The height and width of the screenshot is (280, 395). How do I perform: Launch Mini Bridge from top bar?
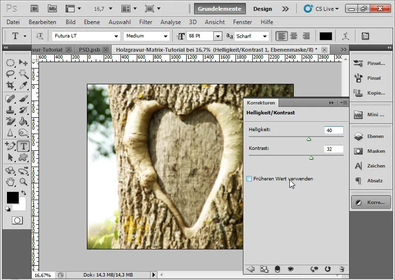point(52,9)
